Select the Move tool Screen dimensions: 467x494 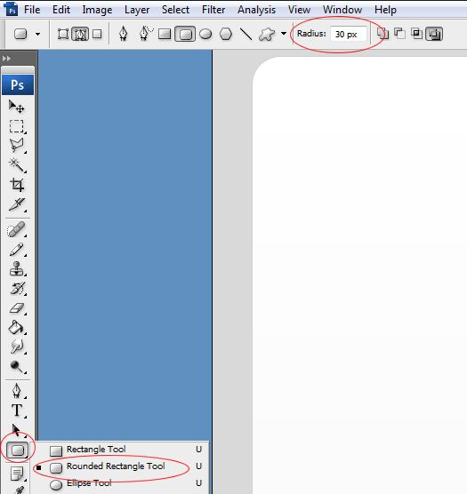point(17,107)
